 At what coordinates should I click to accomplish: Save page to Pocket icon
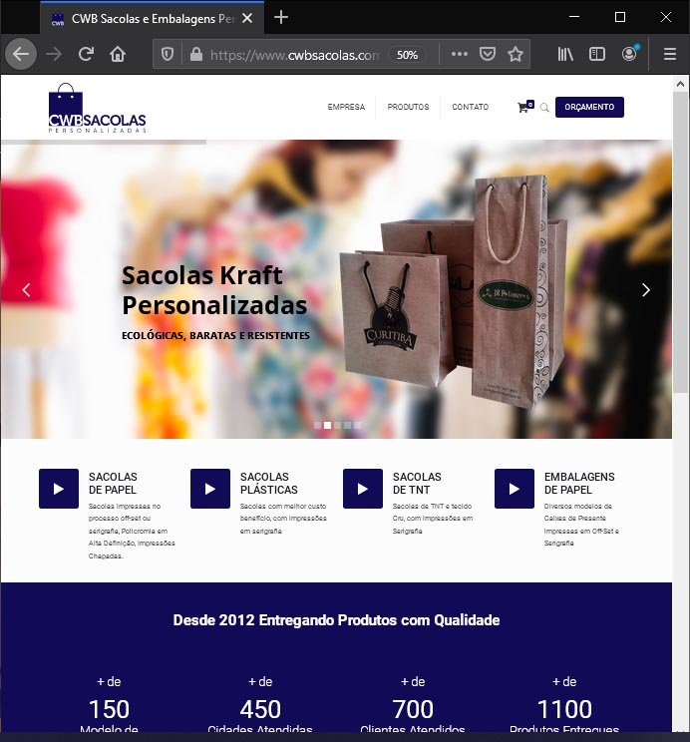488,55
